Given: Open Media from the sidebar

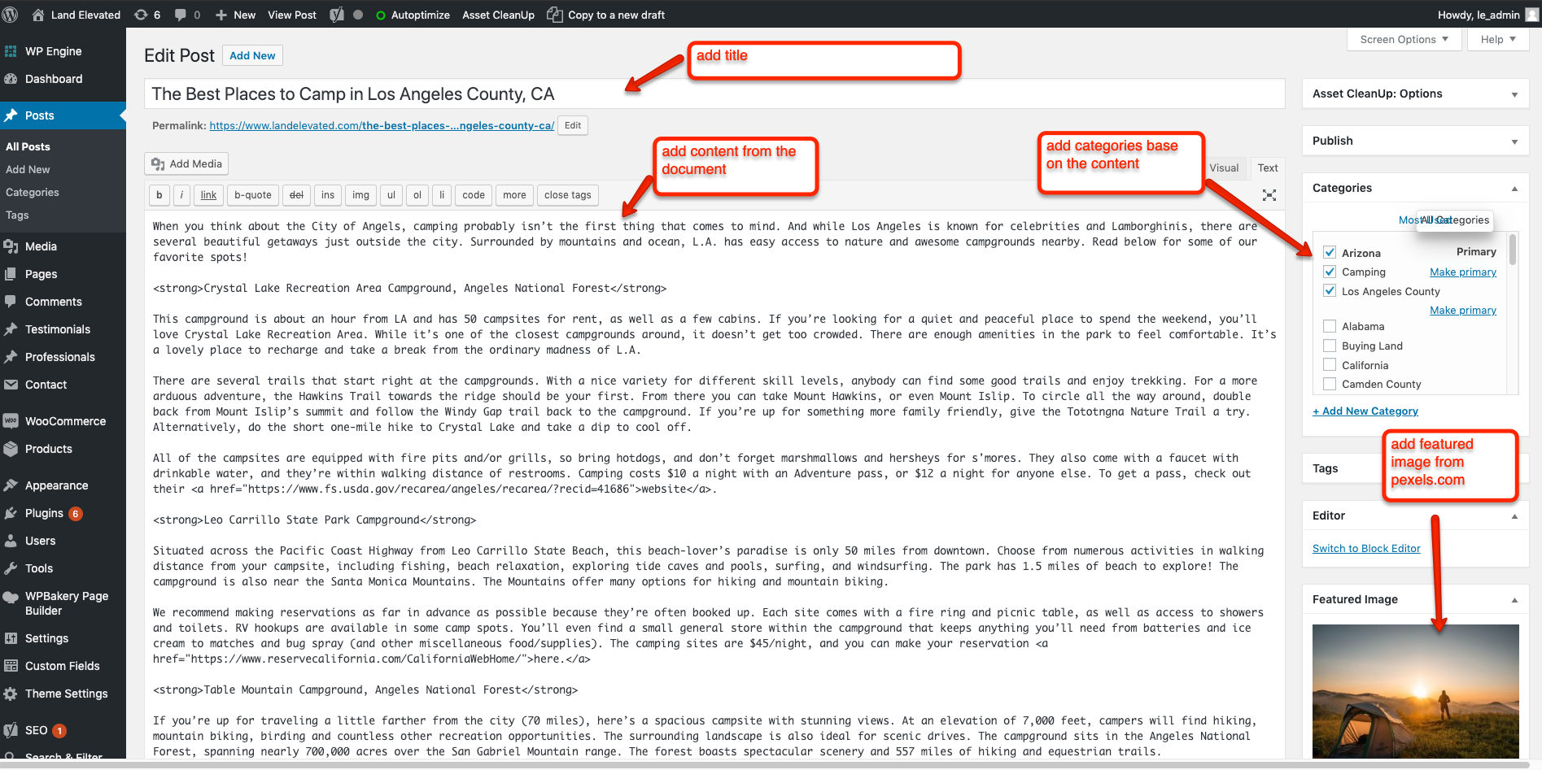Looking at the screenshot, I should tap(39, 246).
